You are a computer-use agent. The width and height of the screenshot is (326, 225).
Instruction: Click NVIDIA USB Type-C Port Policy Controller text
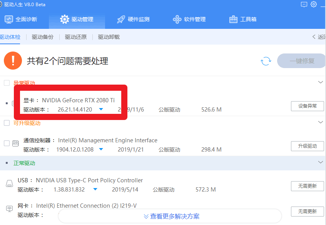[89, 180]
